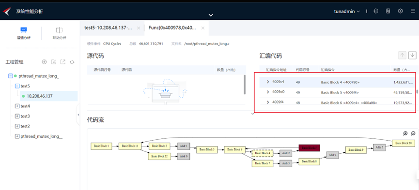Click dashed Basic Block 4 node
The height and width of the screenshot is (190, 419).
point(263,153)
